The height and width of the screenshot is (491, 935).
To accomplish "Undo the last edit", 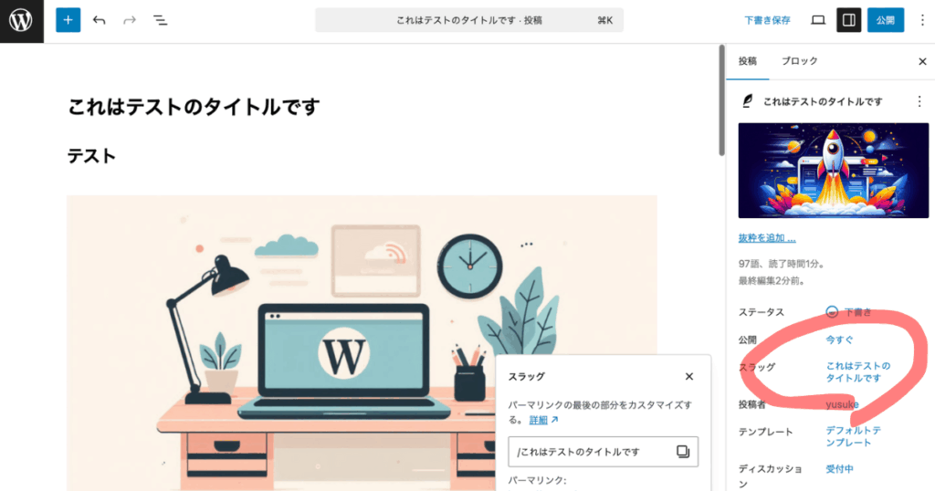I will tap(99, 20).
